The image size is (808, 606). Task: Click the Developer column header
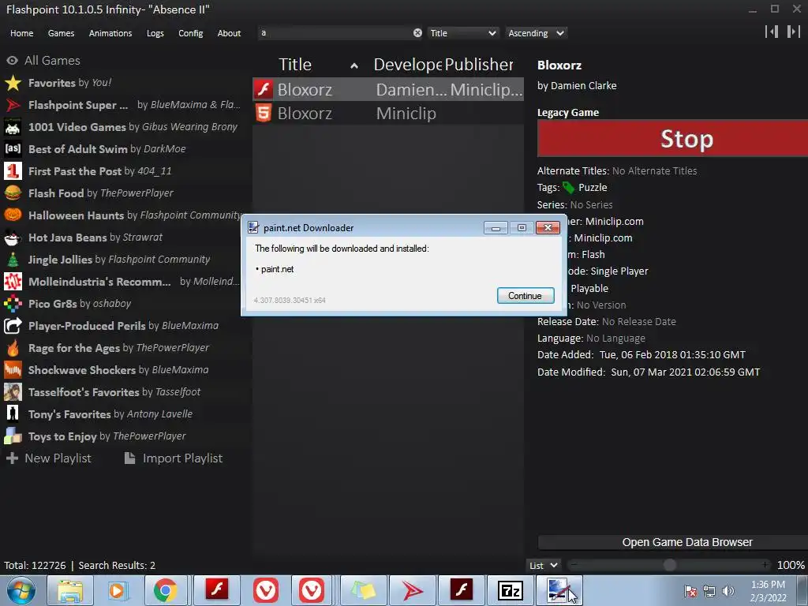pyautogui.click(x=408, y=65)
